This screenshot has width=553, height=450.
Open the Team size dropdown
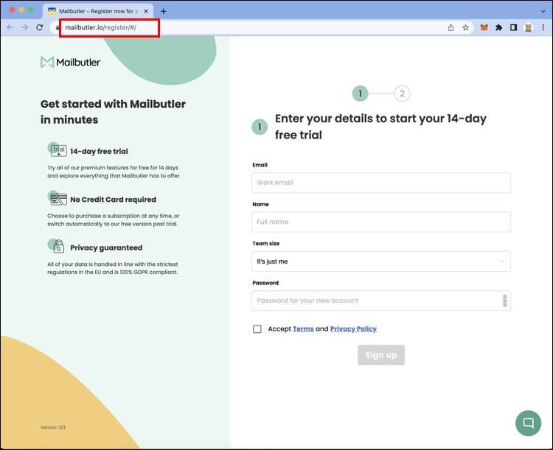pyautogui.click(x=381, y=261)
